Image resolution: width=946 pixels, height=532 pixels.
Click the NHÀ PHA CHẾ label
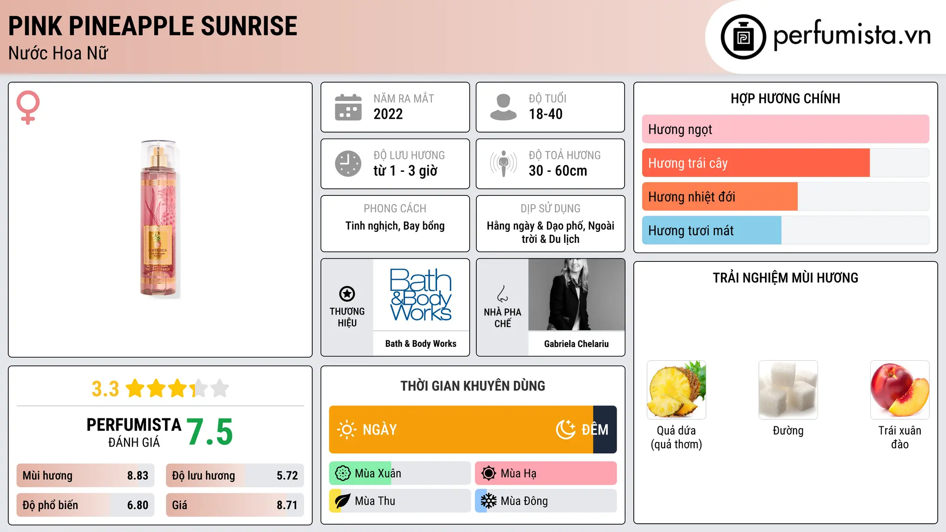tap(503, 318)
